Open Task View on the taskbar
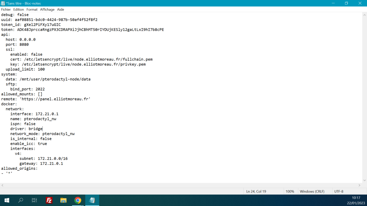This screenshot has width=367, height=206. (34, 200)
